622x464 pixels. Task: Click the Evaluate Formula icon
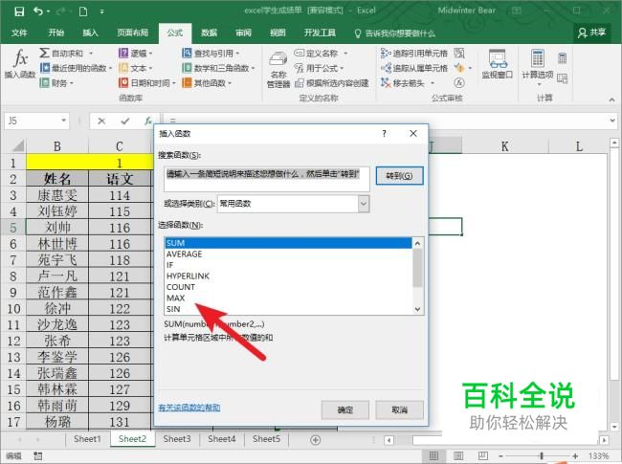459,83
